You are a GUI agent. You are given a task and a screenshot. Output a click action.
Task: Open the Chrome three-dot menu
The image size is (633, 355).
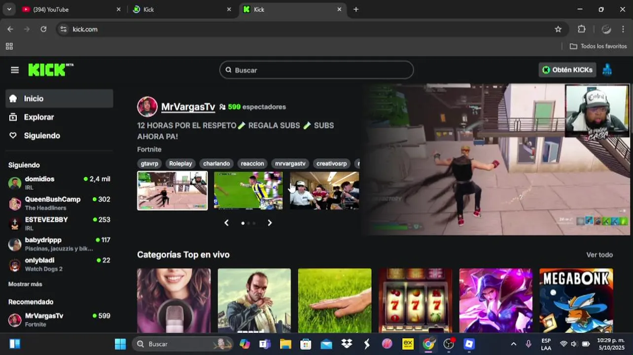(623, 29)
